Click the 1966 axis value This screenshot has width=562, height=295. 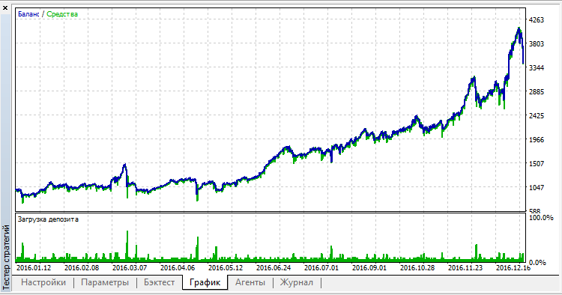[537, 140]
